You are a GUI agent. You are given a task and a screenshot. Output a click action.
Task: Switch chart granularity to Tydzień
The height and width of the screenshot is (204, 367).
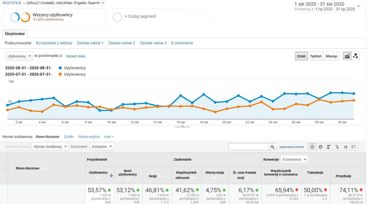[x=315, y=56]
